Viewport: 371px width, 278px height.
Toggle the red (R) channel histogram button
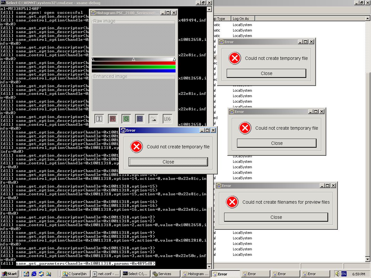[113, 119]
